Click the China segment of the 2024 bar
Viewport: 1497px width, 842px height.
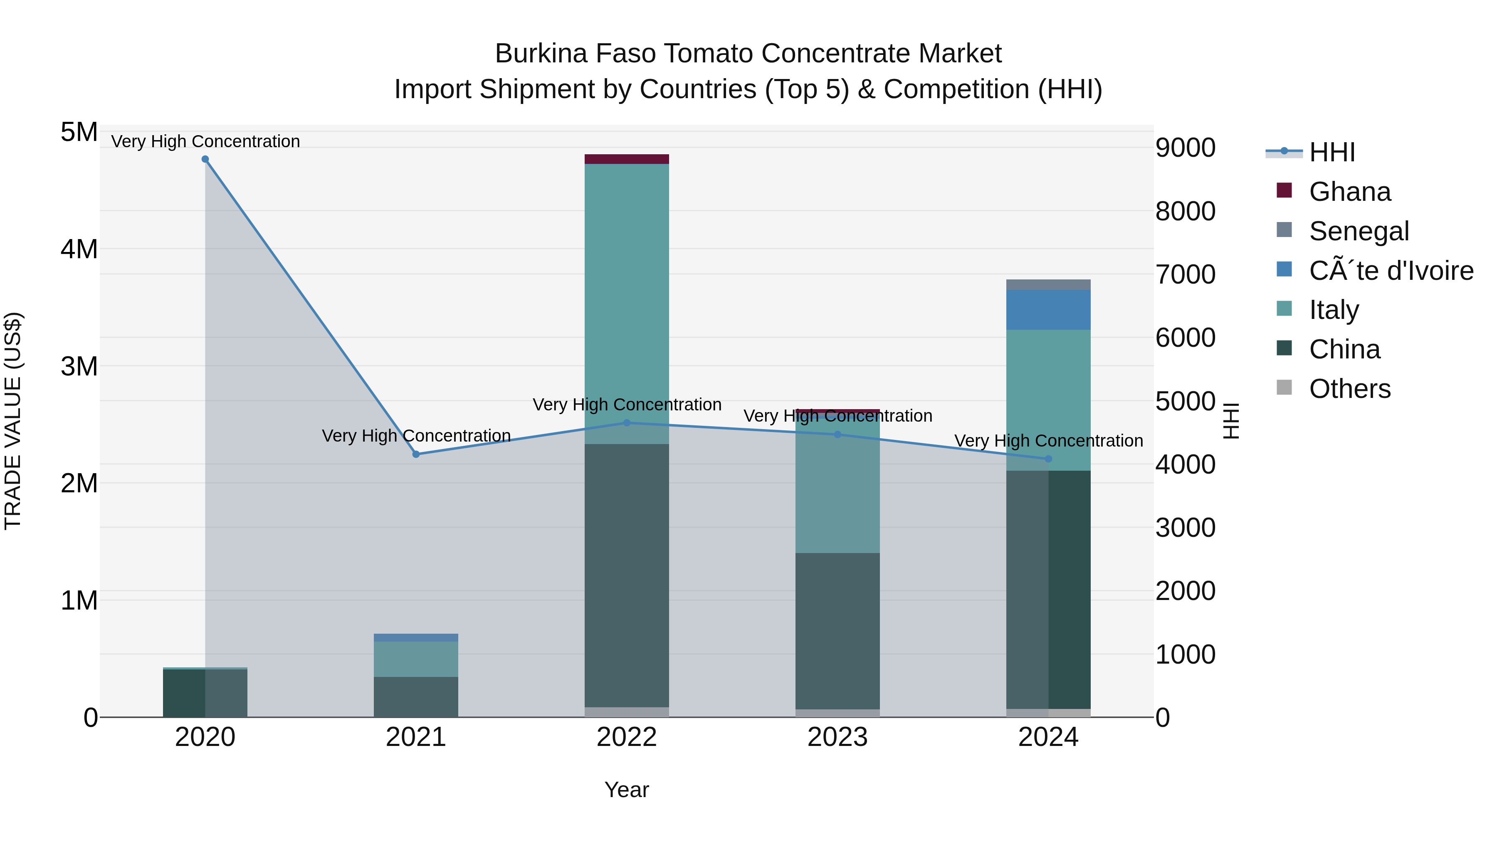click(x=1048, y=590)
